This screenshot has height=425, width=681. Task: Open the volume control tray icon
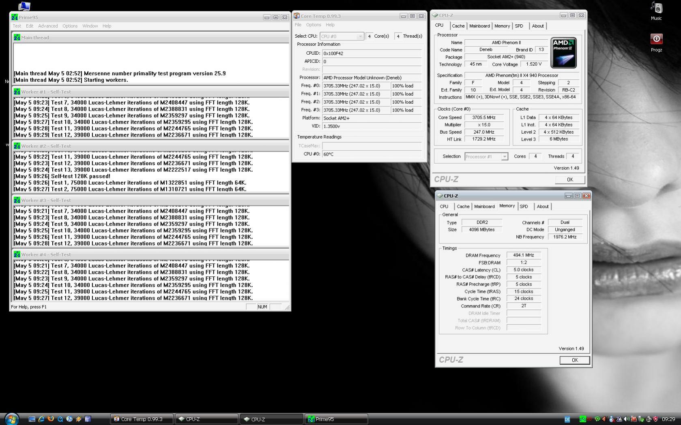click(627, 419)
